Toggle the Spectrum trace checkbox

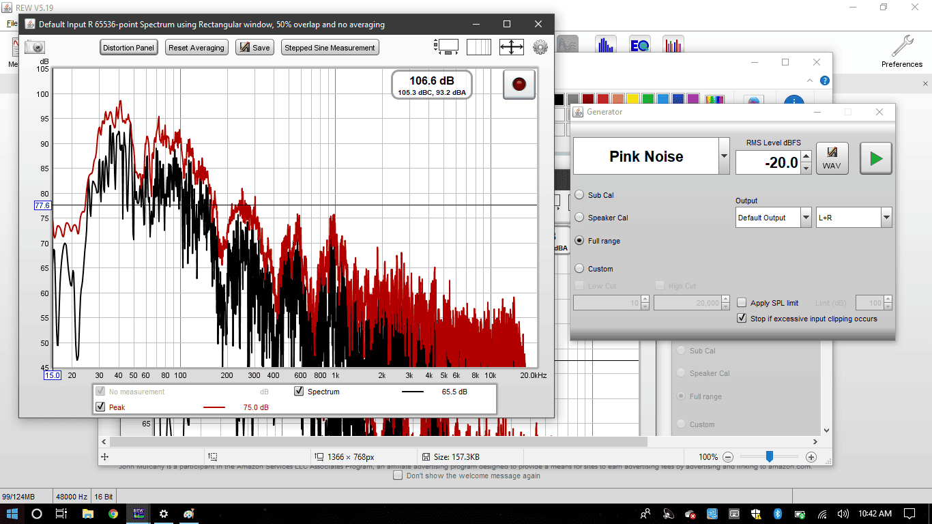pos(299,392)
